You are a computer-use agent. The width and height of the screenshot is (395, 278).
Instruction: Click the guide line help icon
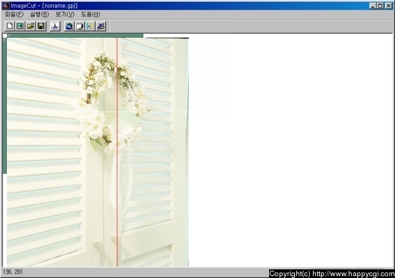[90, 26]
